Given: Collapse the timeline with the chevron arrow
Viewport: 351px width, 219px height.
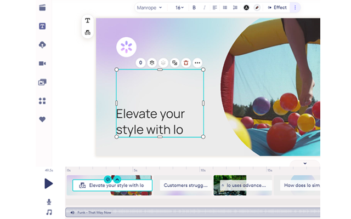Looking at the screenshot, I should [305, 163].
